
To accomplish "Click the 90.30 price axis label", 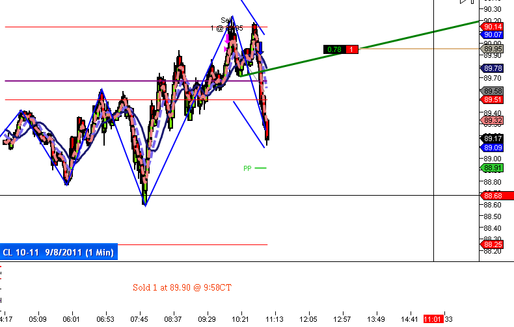I will point(493,9).
